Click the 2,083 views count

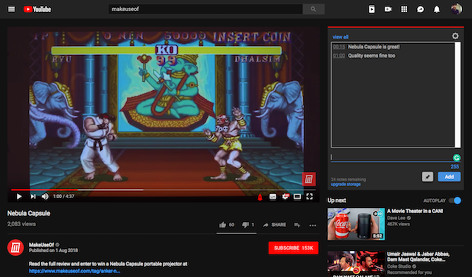21,224
